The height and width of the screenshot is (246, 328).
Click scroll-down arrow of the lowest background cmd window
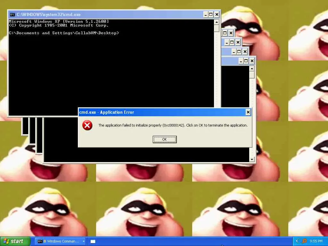tap(252, 160)
